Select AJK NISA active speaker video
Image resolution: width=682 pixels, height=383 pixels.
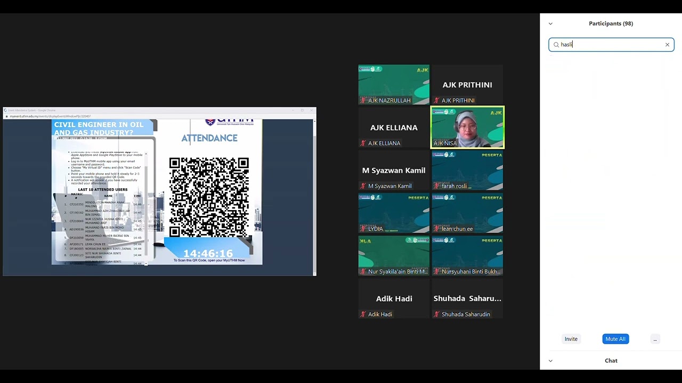click(467, 128)
